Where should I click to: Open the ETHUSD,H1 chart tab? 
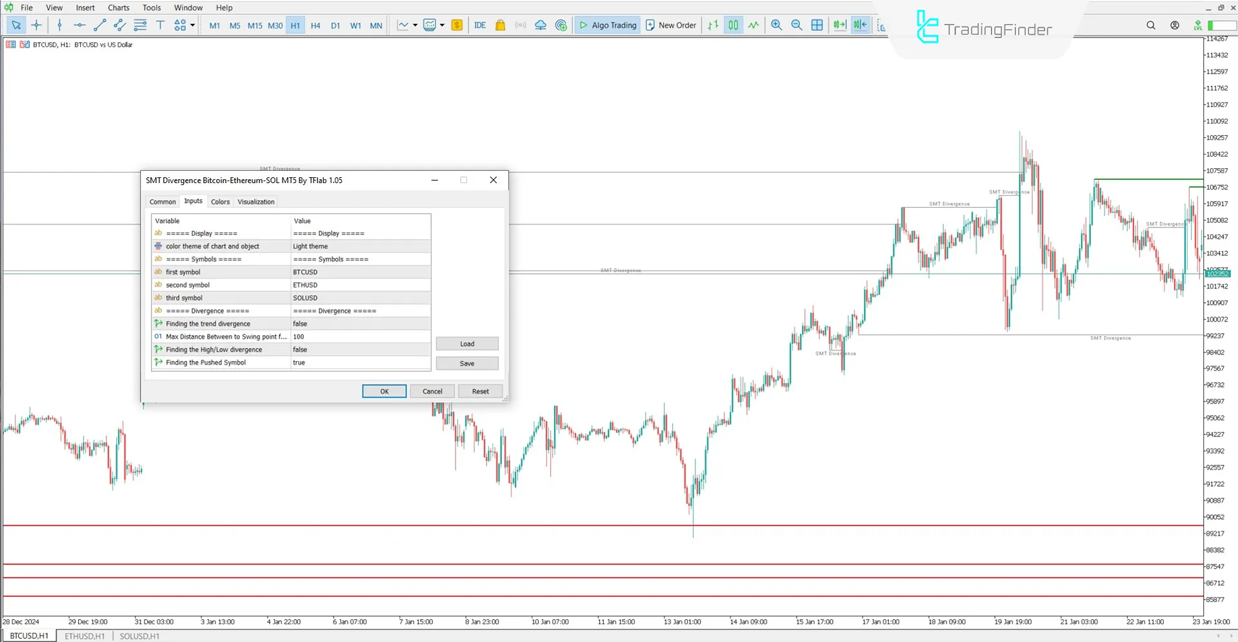point(85,636)
